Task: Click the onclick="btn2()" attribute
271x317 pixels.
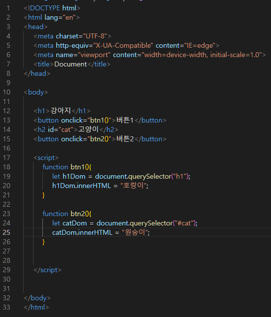Action: (86, 139)
